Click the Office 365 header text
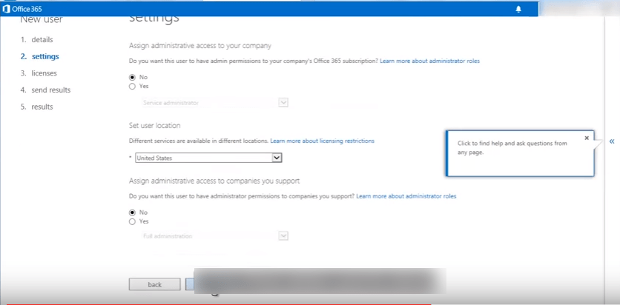 (x=27, y=9)
